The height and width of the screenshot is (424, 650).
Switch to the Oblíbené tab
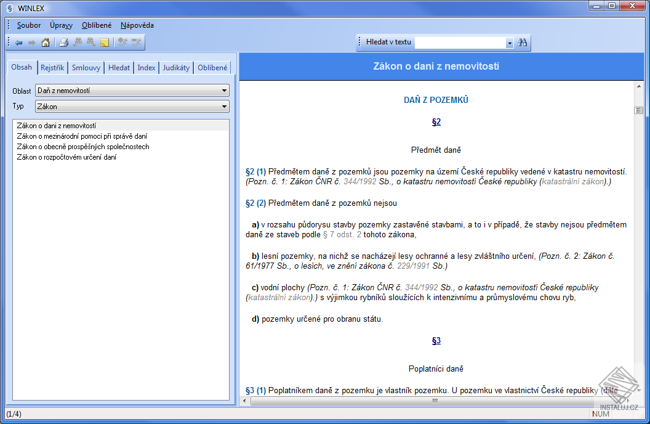pos(212,68)
